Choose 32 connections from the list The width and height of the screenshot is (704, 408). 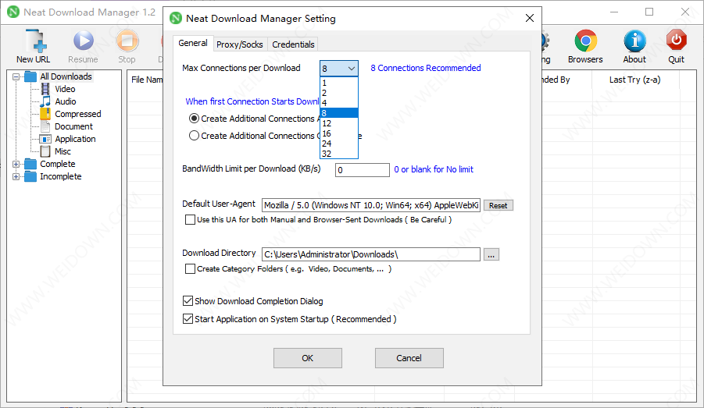[339, 154]
